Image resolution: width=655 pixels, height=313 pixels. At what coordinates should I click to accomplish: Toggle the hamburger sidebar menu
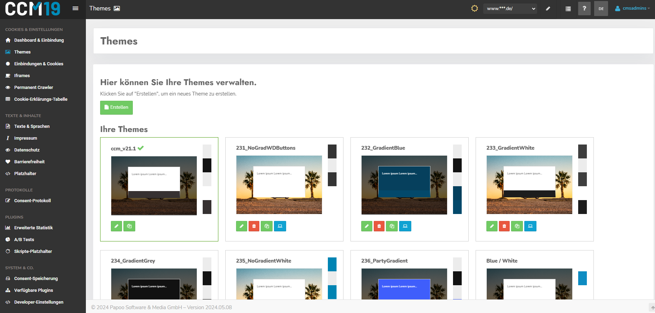pyautogui.click(x=75, y=8)
